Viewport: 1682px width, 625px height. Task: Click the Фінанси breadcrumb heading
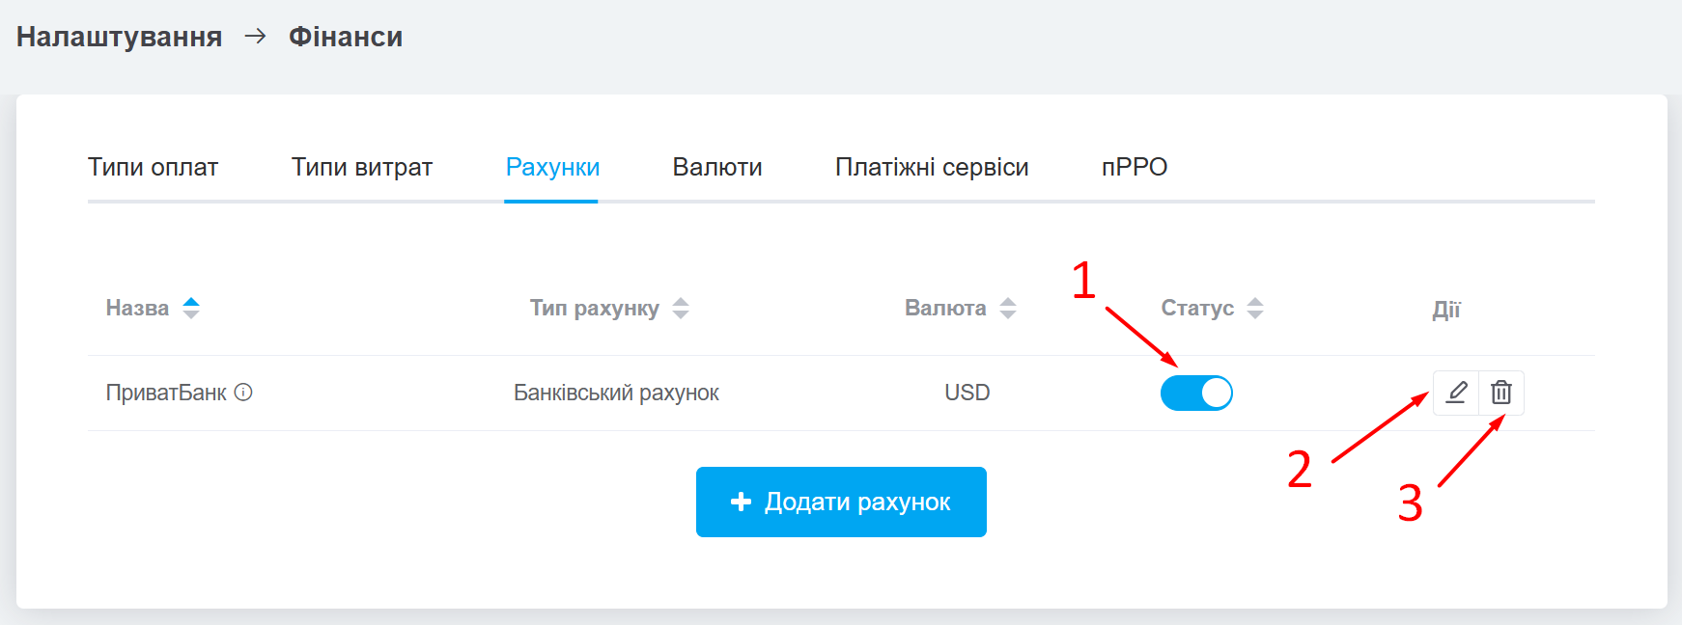click(x=346, y=37)
